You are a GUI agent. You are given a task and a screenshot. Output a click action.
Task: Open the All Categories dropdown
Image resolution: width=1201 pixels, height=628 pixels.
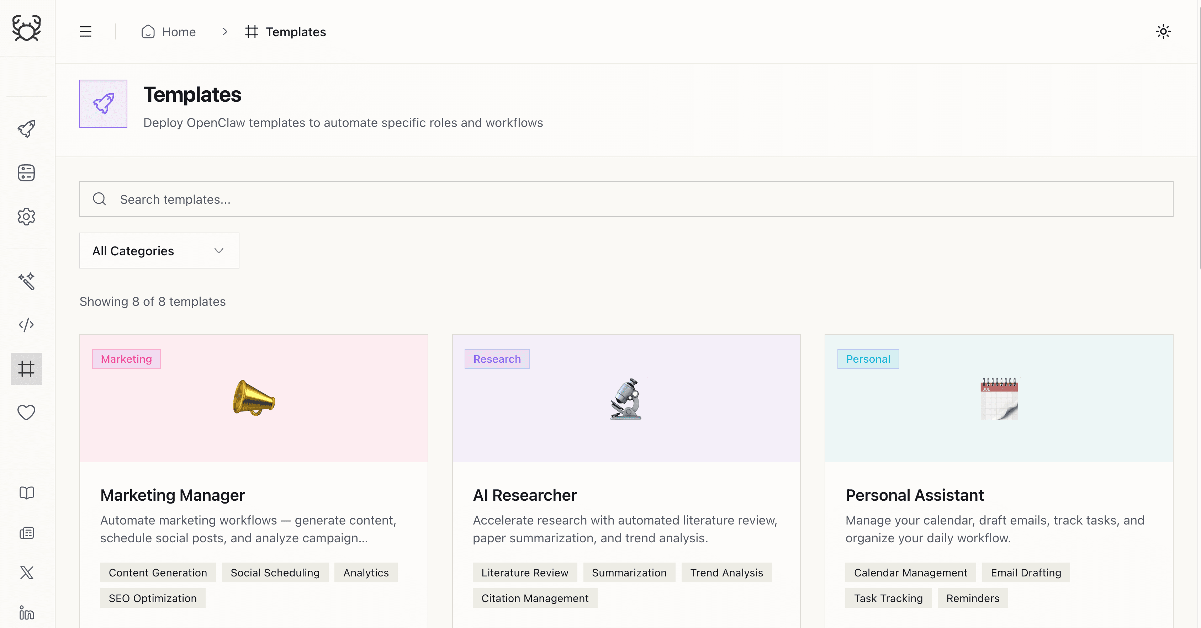coord(159,251)
